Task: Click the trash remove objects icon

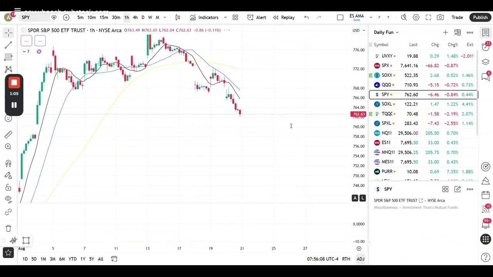Action: [8, 229]
